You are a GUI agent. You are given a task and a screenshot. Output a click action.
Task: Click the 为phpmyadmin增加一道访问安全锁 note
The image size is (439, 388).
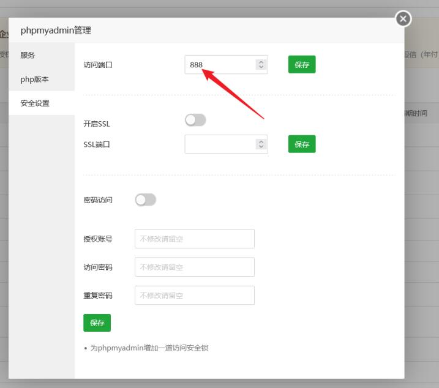(149, 348)
